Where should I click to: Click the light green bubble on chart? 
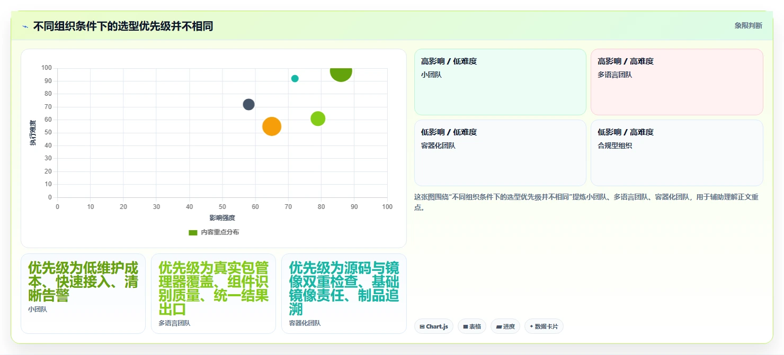pos(318,119)
